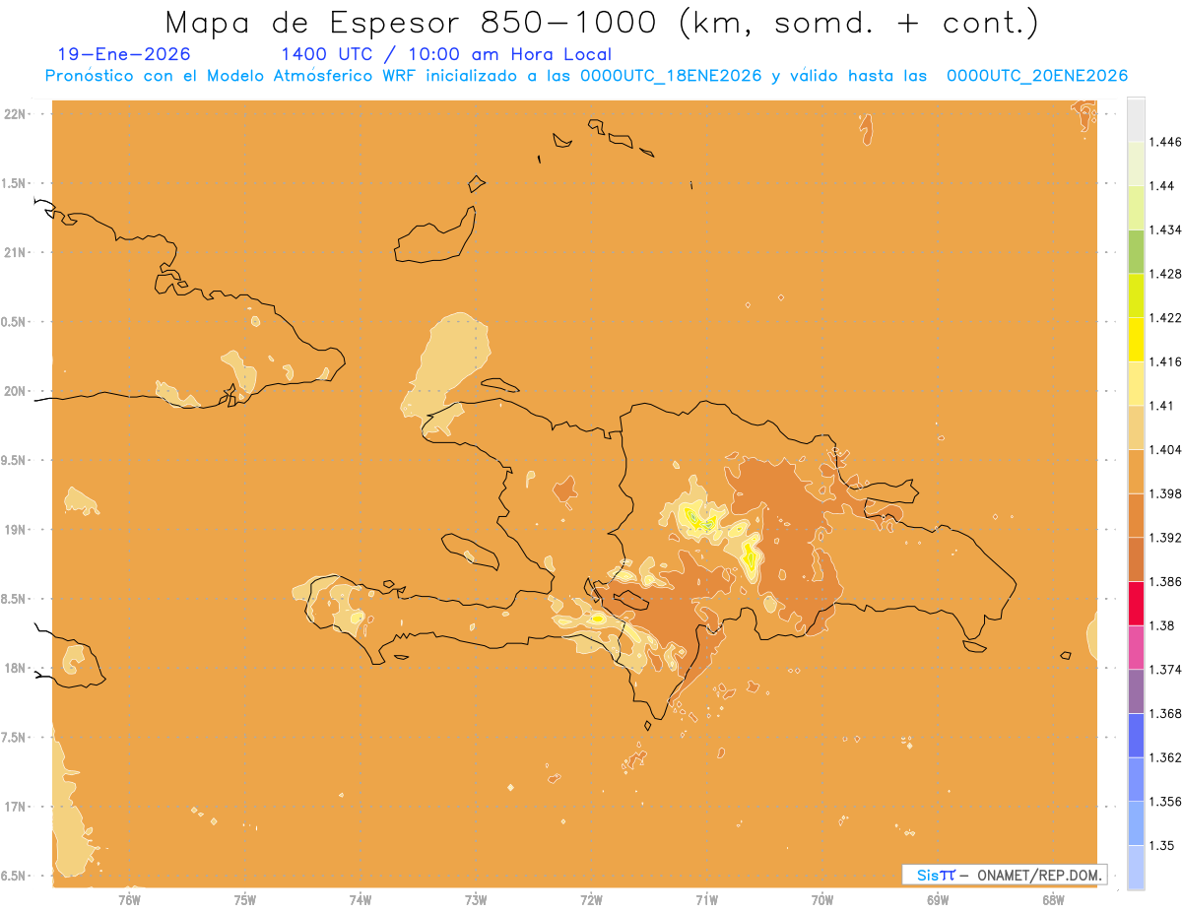The width and height of the screenshot is (1182, 913).
Task: Click the latitude axis label '18N'
Action: (x=14, y=669)
